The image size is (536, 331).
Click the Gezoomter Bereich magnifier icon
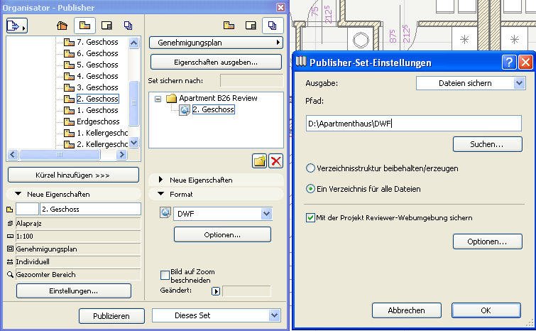(x=10, y=275)
